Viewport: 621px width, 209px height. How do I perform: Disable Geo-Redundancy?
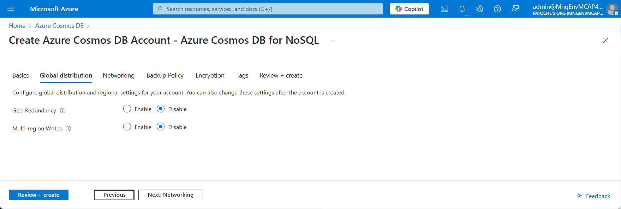tap(161, 109)
